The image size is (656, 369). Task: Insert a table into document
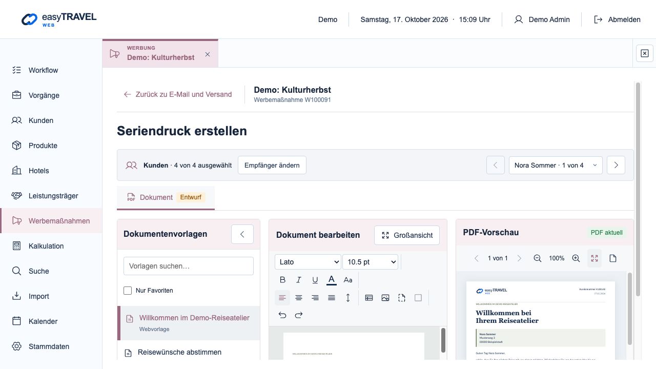(x=369, y=298)
